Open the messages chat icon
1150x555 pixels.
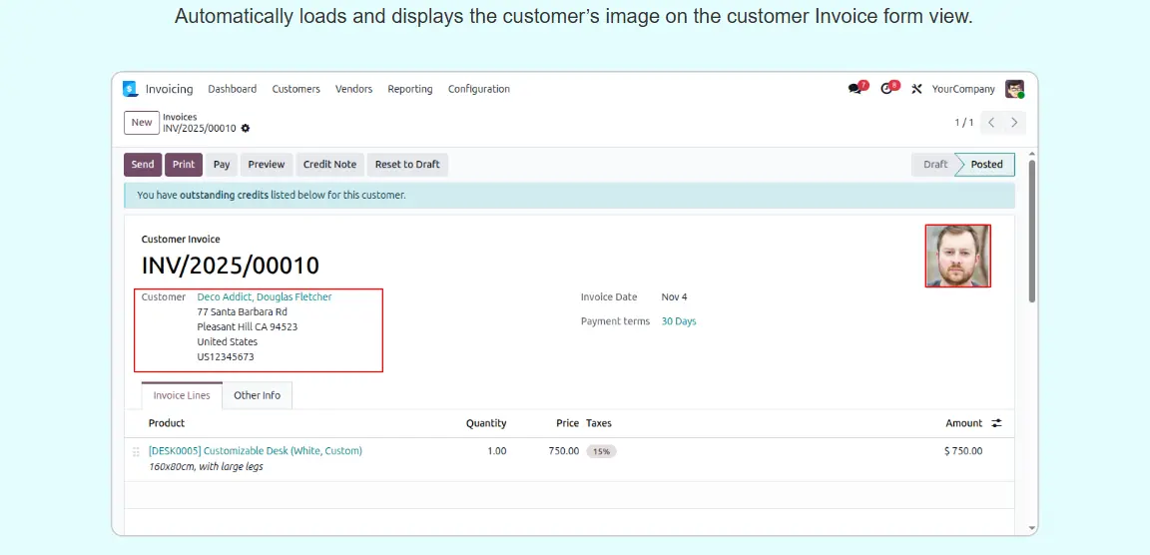(855, 89)
